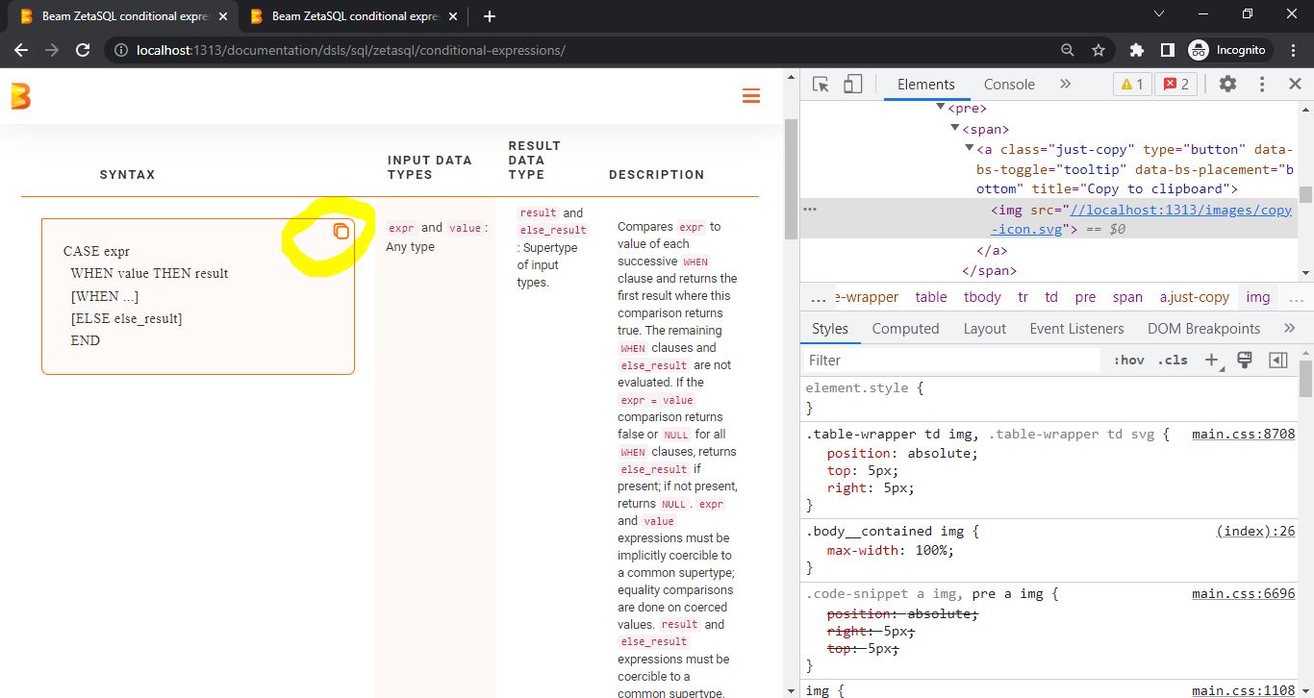Collapse the a.just-copy element node
This screenshot has width=1314, height=698.
point(970,149)
